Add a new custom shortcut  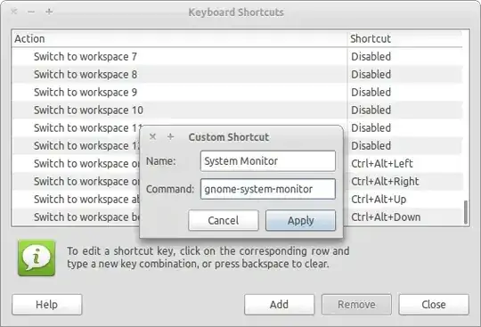pos(279,305)
